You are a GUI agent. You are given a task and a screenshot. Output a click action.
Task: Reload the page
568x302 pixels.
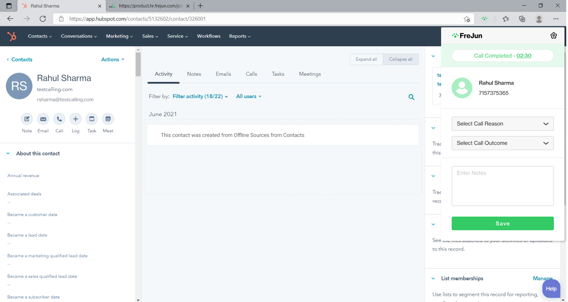(x=43, y=19)
